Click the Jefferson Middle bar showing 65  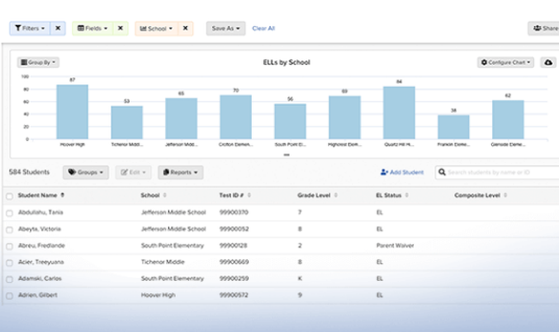pyautogui.click(x=181, y=118)
